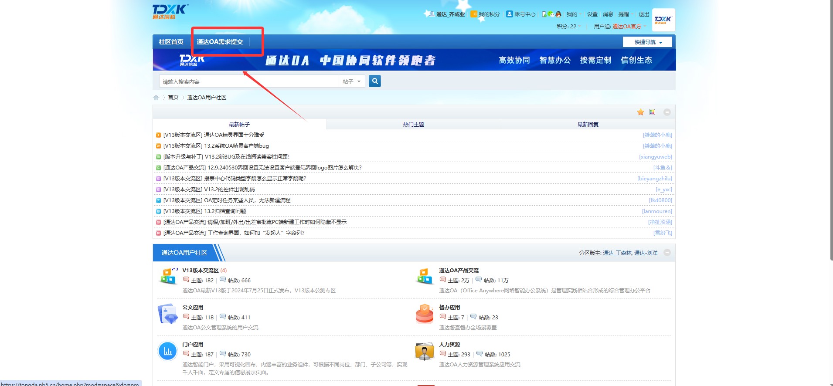The image size is (833, 386).
Task: Open the 我的积分 link
Action: [x=489, y=14]
